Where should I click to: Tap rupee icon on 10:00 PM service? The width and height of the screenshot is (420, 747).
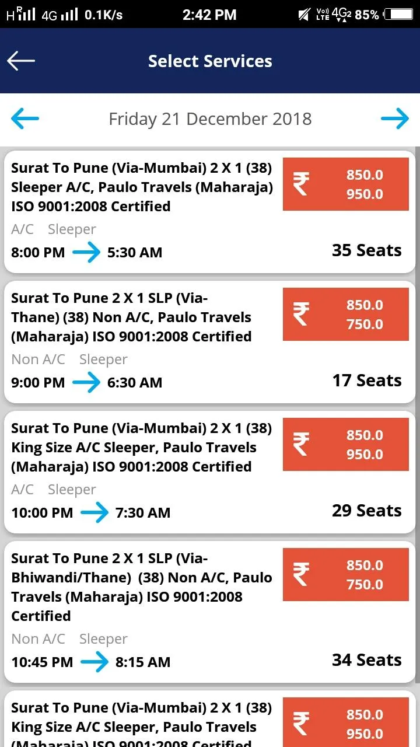pyautogui.click(x=301, y=444)
